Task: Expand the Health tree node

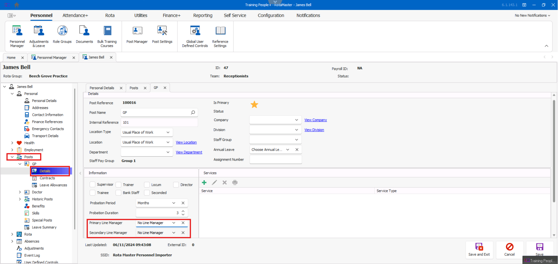Action: coord(12,143)
